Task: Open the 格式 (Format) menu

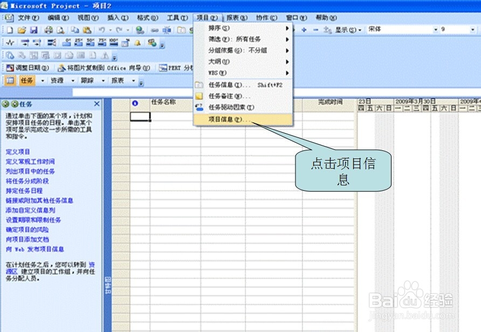Action: pyautogui.click(x=147, y=18)
